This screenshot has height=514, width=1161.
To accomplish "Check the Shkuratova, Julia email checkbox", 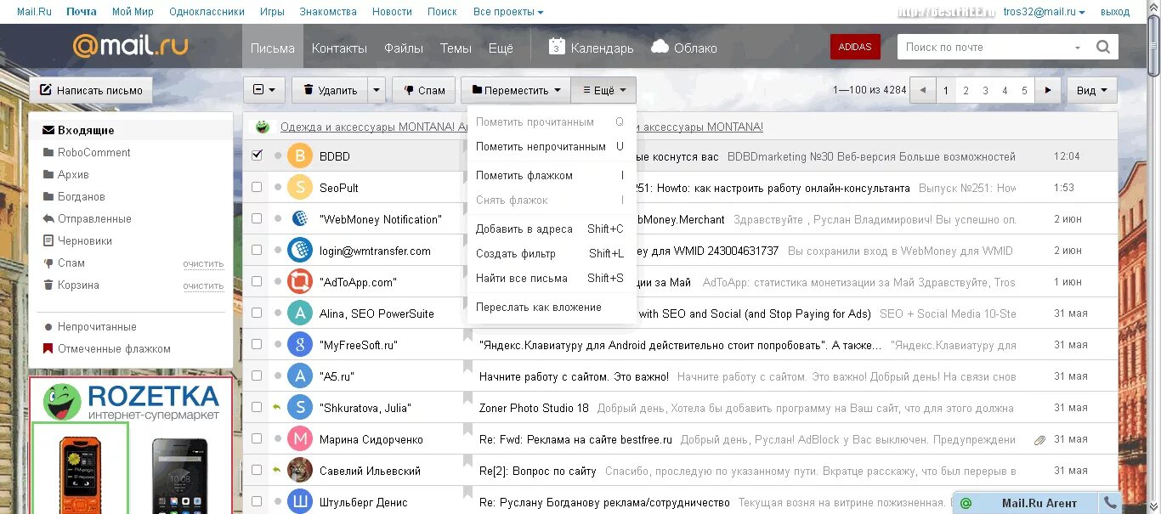I will tap(258, 408).
